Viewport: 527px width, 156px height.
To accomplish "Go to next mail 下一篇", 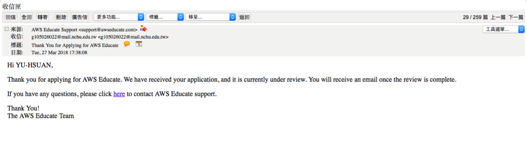I will [x=516, y=17].
